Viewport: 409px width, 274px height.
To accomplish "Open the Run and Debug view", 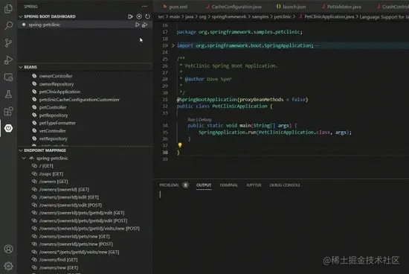I will point(8,60).
